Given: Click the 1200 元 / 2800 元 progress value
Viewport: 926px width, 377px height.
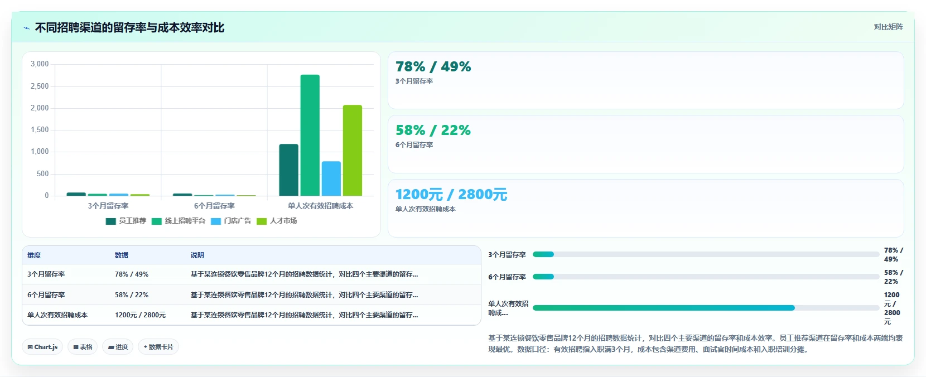Looking at the screenshot, I should pos(892,308).
